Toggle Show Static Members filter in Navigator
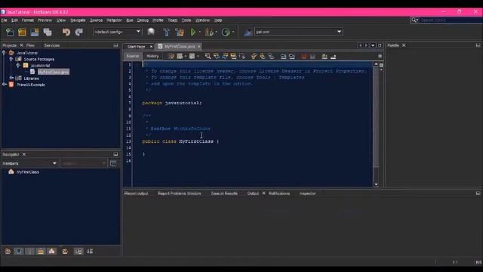This screenshot has height=272, width=483. 30,252
